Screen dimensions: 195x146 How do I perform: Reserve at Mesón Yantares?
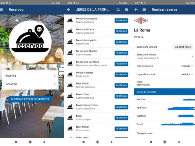click(121, 75)
